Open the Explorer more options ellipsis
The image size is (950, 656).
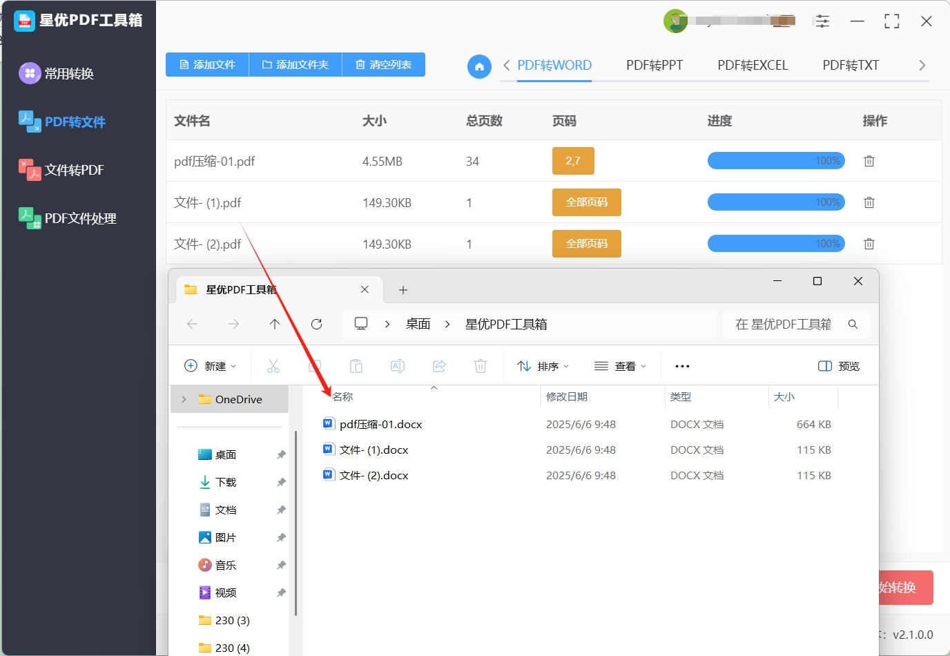point(682,366)
